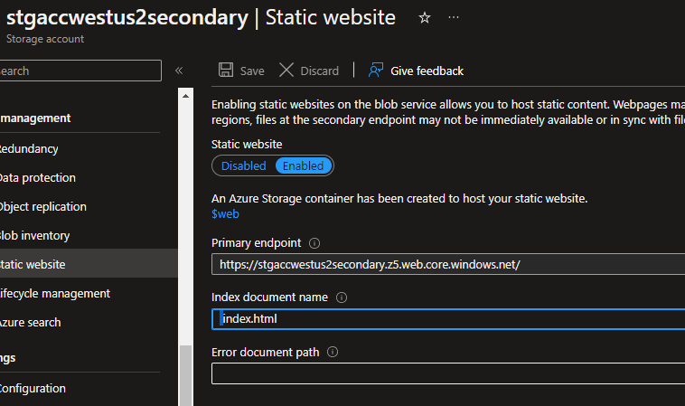The height and width of the screenshot is (406, 685).
Task: Click the Give feedback person icon
Action: [x=376, y=70]
